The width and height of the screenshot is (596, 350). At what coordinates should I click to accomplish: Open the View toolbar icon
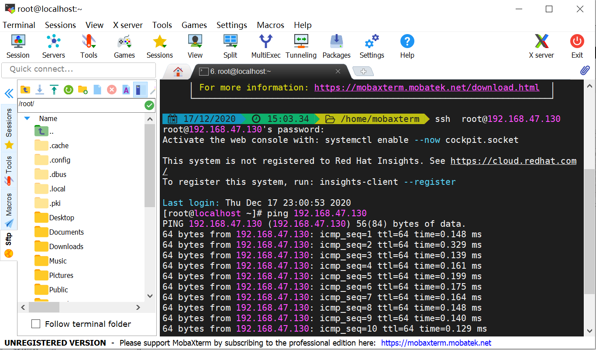click(x=195, y=46)
